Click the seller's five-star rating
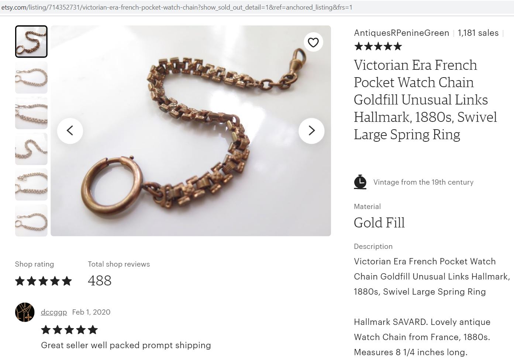This screenshot has height=360, width=514. click(x=378, y=47)
